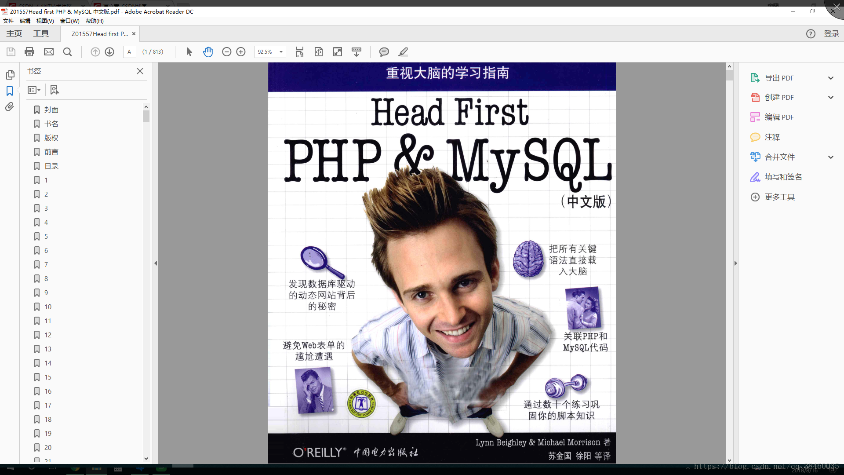
Task: Open the zoom level 92.5% dropdown
Action: tap(281, 52)
